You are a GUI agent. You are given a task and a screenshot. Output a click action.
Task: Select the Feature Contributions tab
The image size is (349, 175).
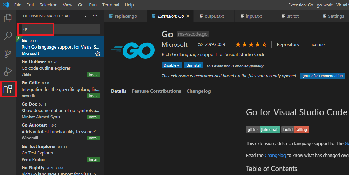[x=156, y=91]
